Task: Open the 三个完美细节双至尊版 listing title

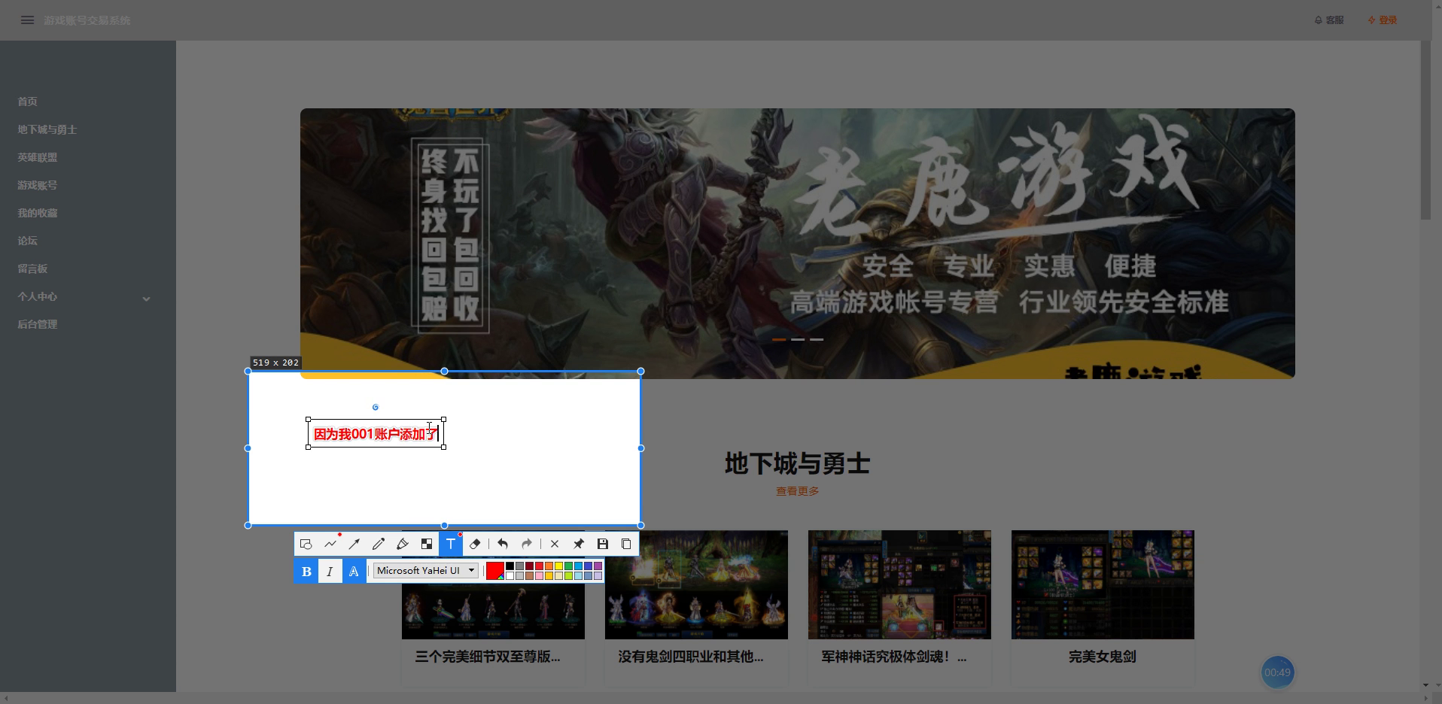Action: point(488,657)
